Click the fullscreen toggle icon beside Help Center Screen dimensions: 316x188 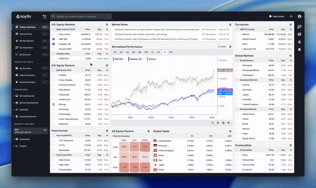click(x=291, y=17)
